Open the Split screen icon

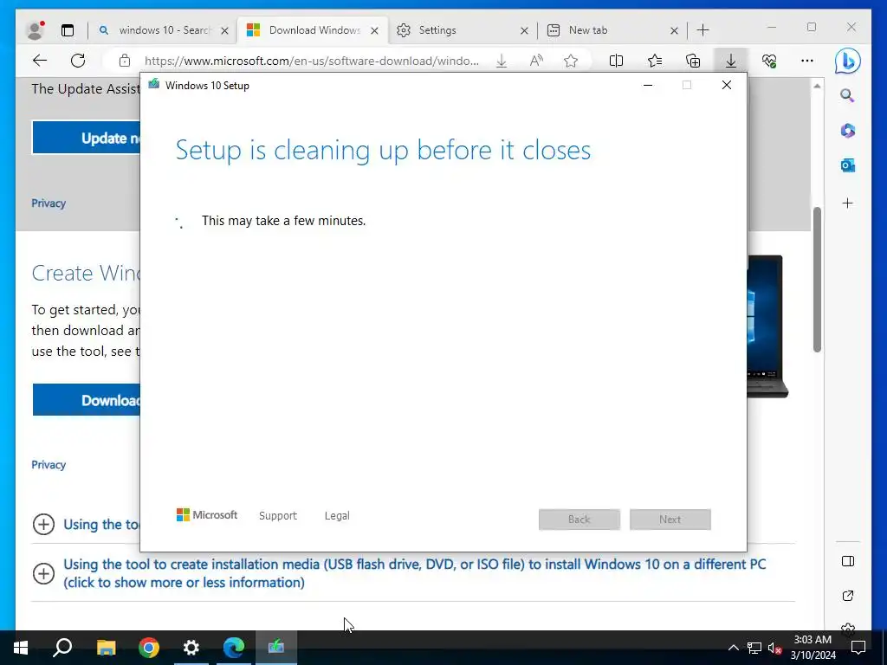(x=616, y=61)
